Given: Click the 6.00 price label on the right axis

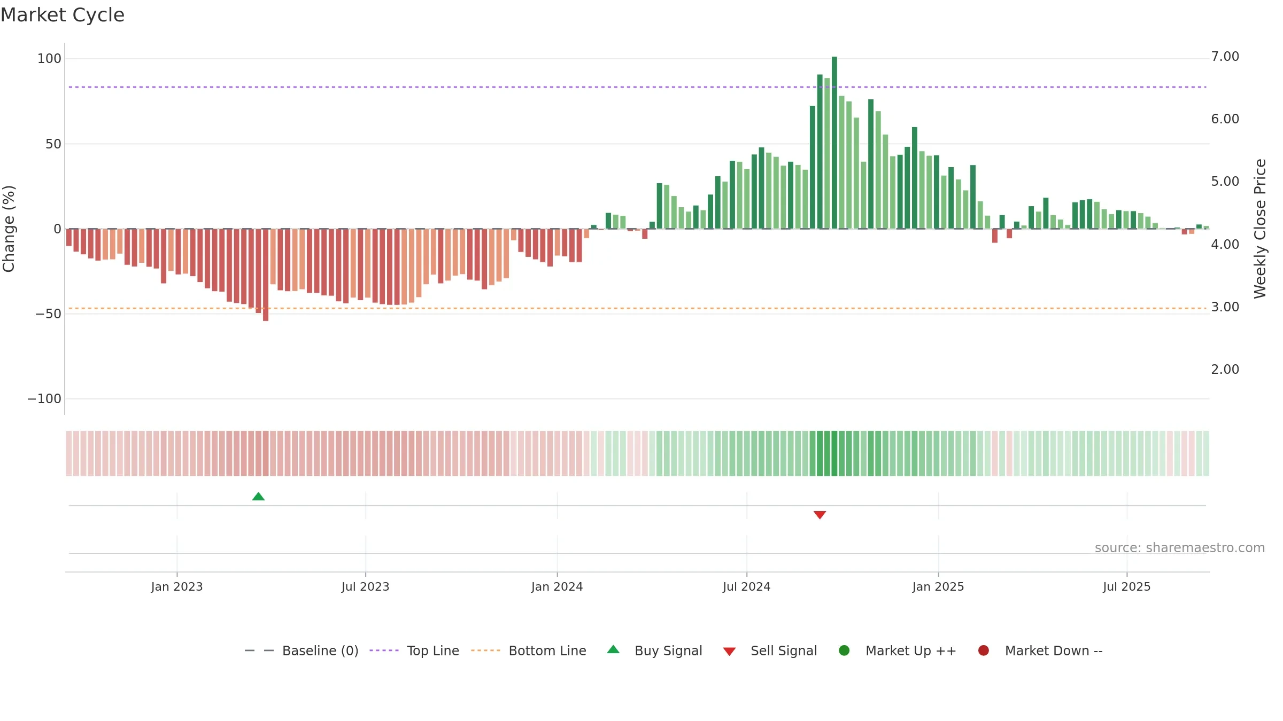Looking at the screenshot, I should click(1225, 119).
